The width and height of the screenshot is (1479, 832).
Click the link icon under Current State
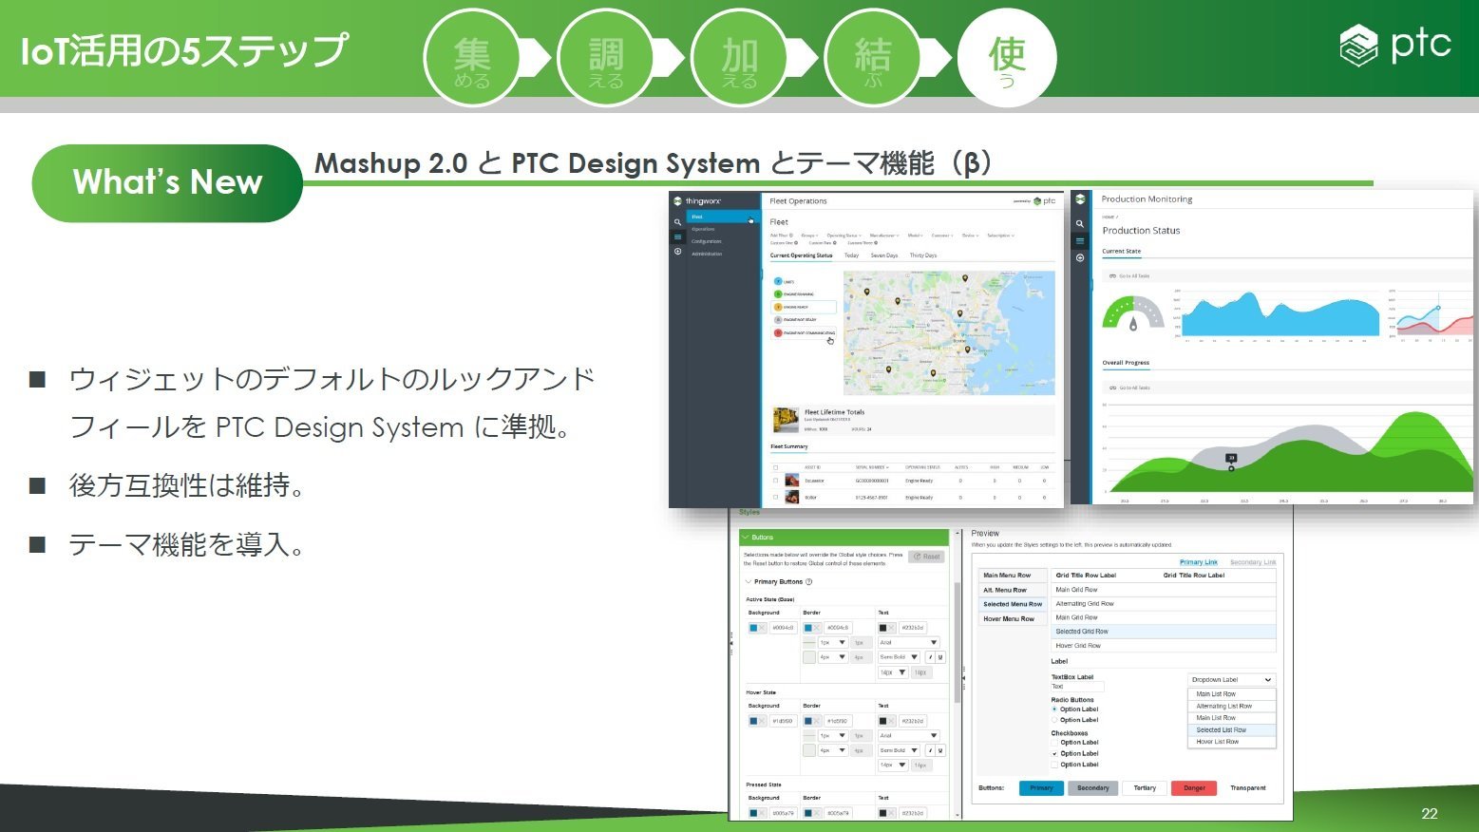coord(1112,276)
